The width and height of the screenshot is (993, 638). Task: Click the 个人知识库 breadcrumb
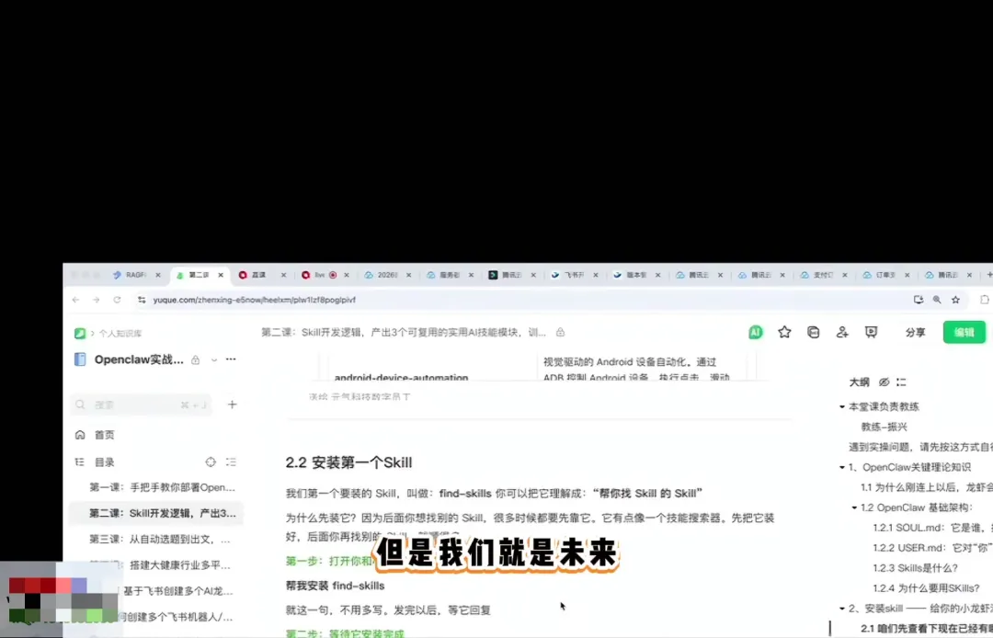[120, 334]
